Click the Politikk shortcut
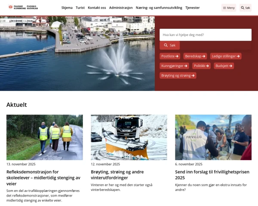Viewport: 258px width, 206px height. click(201, 66)
